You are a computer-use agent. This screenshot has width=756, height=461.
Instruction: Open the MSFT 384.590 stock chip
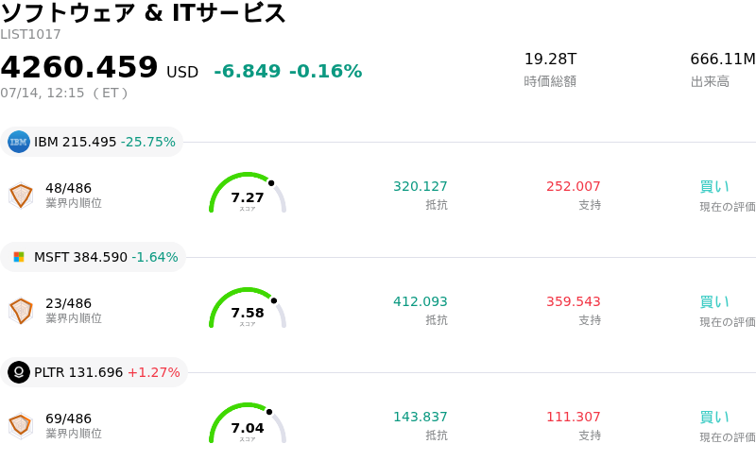point(93,257)
